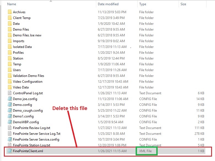Click the FinePointe Server Service.config file name
Viewport: 215px width, 161px height.
[36, 139]
